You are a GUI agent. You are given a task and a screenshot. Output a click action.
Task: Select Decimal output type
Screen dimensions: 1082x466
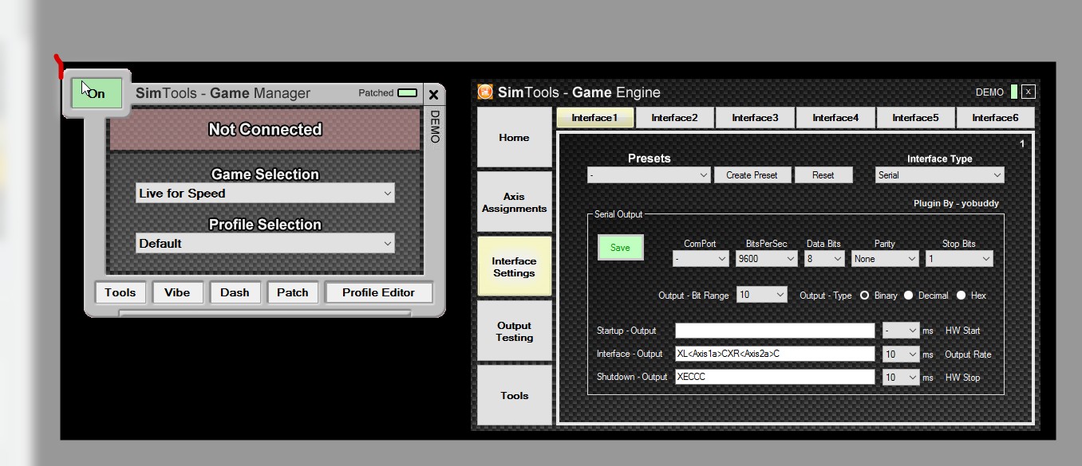908,296
